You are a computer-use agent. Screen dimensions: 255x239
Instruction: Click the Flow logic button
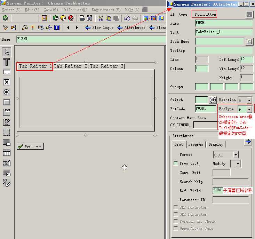pyautogui.click(x=99, y=27)
